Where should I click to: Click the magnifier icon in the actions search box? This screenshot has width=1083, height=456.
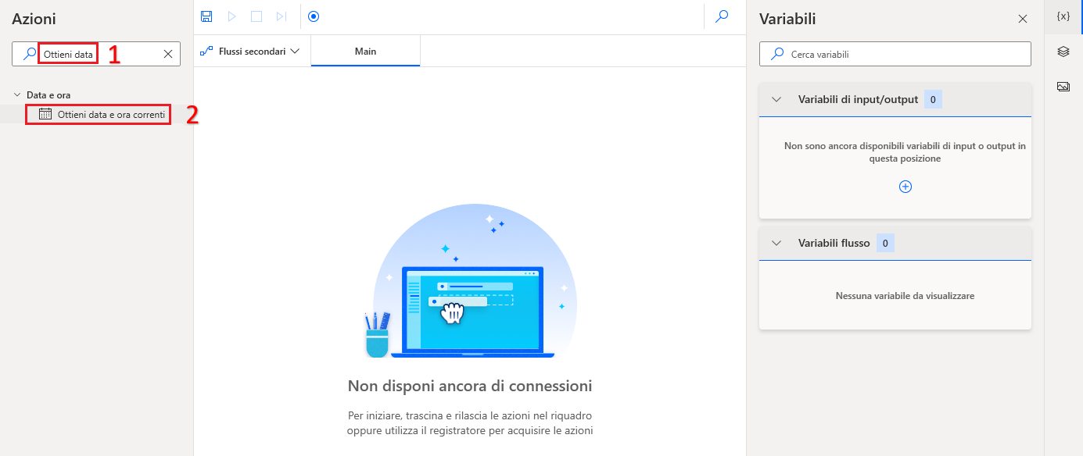coord(30,54)
